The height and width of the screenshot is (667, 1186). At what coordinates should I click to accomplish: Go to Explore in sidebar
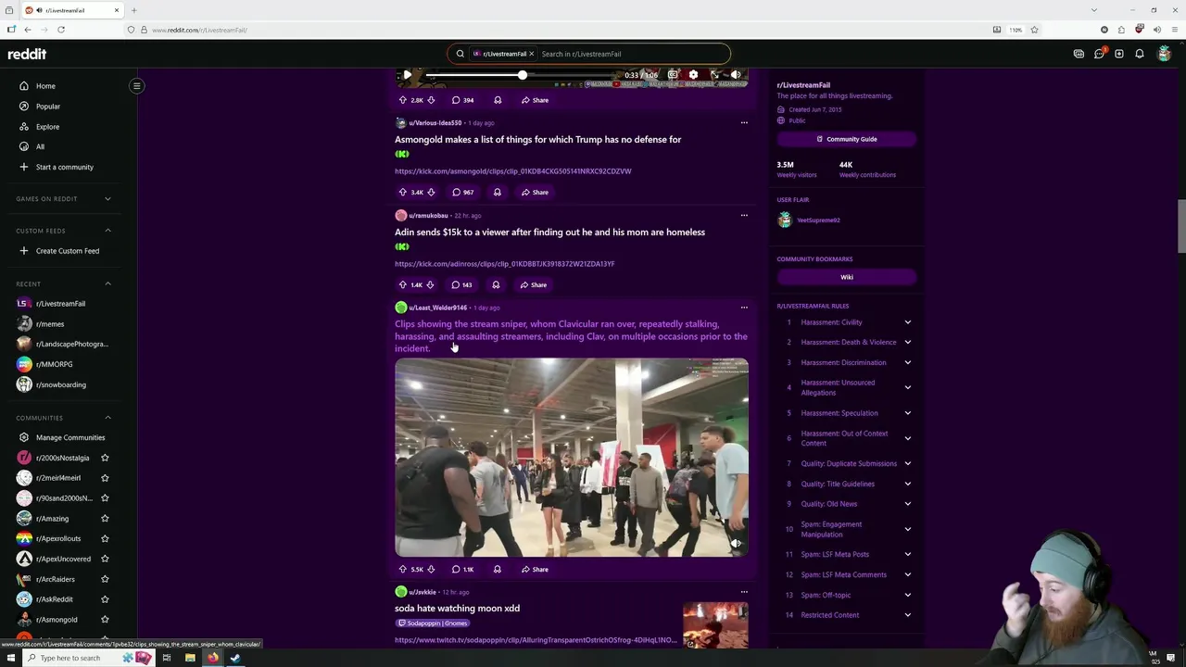47,127
